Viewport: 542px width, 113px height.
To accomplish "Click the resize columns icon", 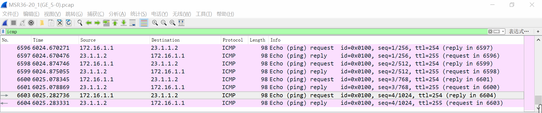I will click(181, 23).
